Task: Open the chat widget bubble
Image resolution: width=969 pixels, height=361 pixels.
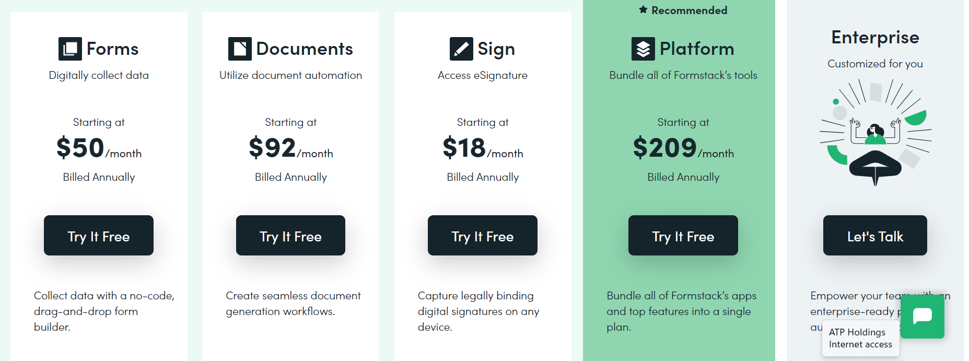Action: [922, 317]
